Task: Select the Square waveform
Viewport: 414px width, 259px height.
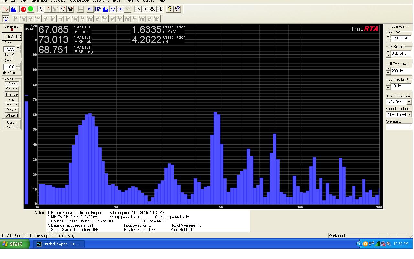Action: click(12, 89)
